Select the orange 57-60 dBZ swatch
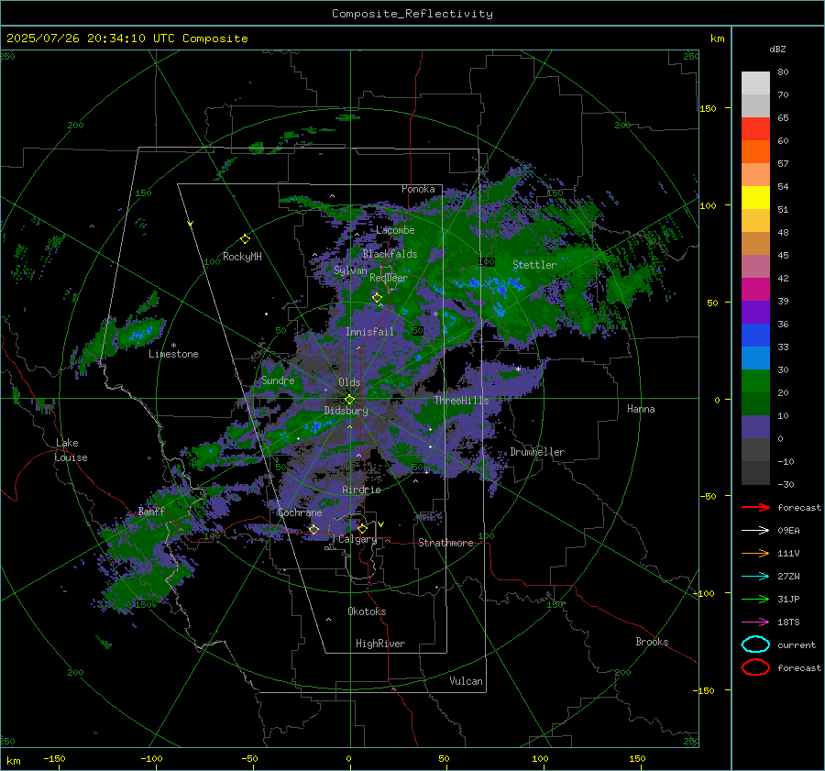 (x=755, y=151)
